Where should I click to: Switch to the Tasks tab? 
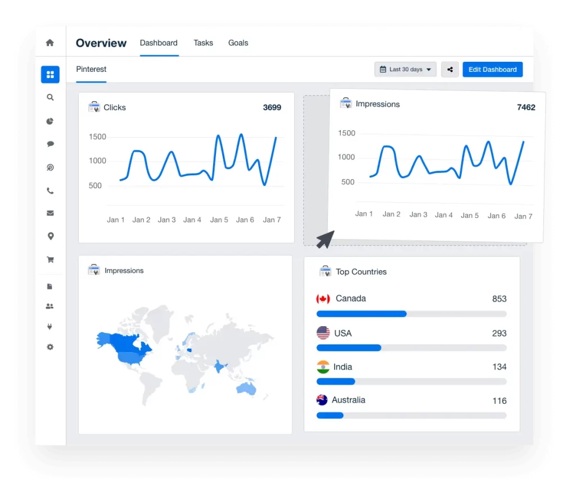click(x=203, y=43)
